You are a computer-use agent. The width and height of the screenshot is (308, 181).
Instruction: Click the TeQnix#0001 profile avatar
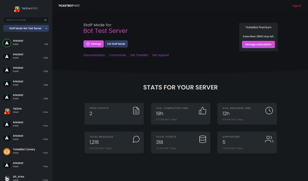coord(17,9)
